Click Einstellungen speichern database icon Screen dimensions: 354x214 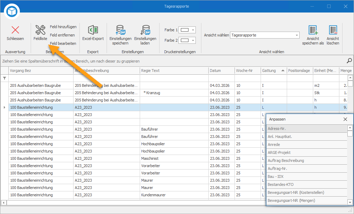point(120,30)
